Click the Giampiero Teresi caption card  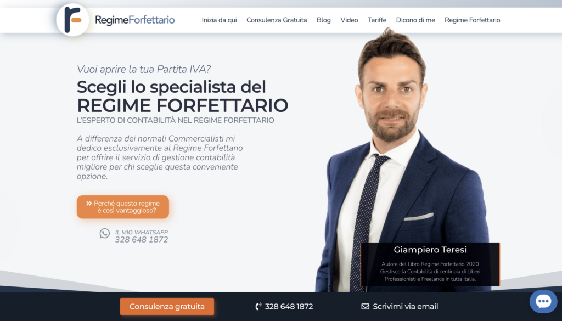pos(430,264)
